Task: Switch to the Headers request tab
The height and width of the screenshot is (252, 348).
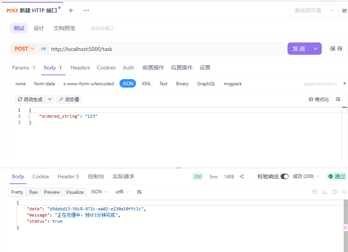Action: point(80,68)
